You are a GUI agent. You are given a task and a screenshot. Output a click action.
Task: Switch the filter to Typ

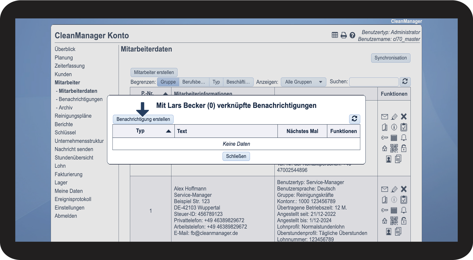click(216, 82)
